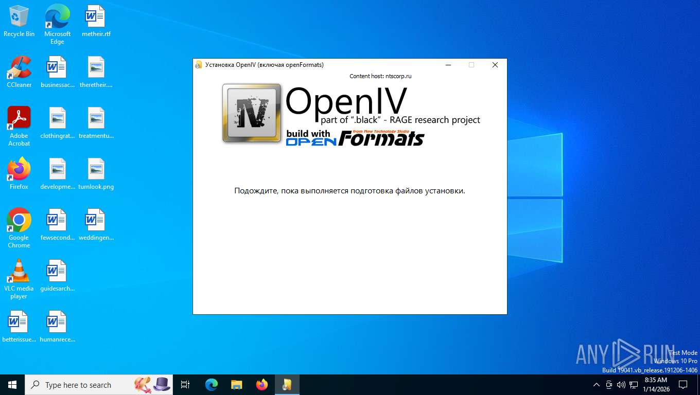
Task: Open the Windows Start menu
Action: 12,385
